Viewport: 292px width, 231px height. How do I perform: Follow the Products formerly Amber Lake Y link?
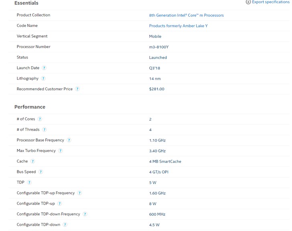(178, 26)
